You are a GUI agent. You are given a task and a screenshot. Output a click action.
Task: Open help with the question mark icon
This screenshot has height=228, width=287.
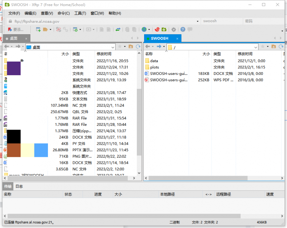click(183, 29)
